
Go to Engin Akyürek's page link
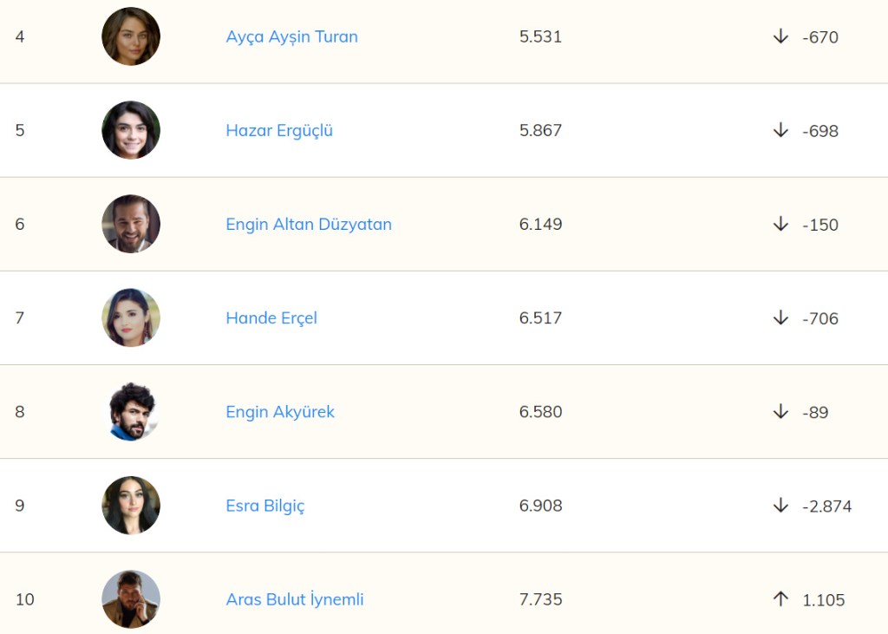(280, 411)
